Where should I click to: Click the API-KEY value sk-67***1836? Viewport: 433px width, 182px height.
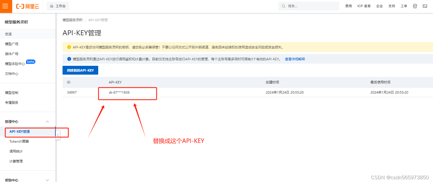click(x=119, y=93)
